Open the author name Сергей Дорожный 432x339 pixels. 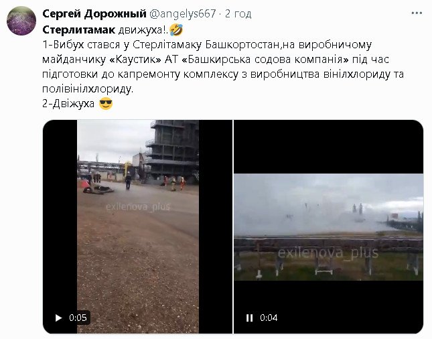pyautogui.click(x=94, y=13)
